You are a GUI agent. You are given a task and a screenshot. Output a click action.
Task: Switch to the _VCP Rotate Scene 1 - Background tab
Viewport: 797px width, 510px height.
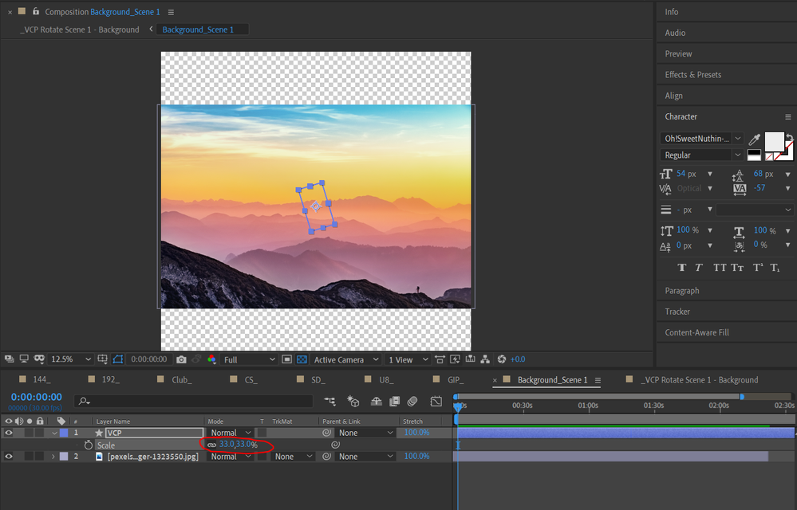click(700, 380)
